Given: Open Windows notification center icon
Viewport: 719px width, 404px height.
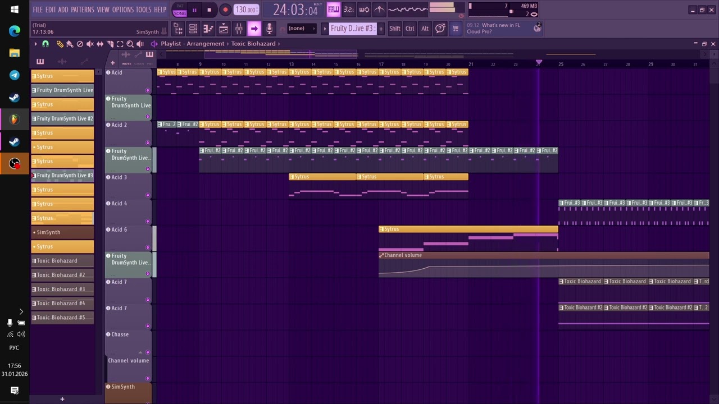Looking at the screenshot, I should [15, 391].
